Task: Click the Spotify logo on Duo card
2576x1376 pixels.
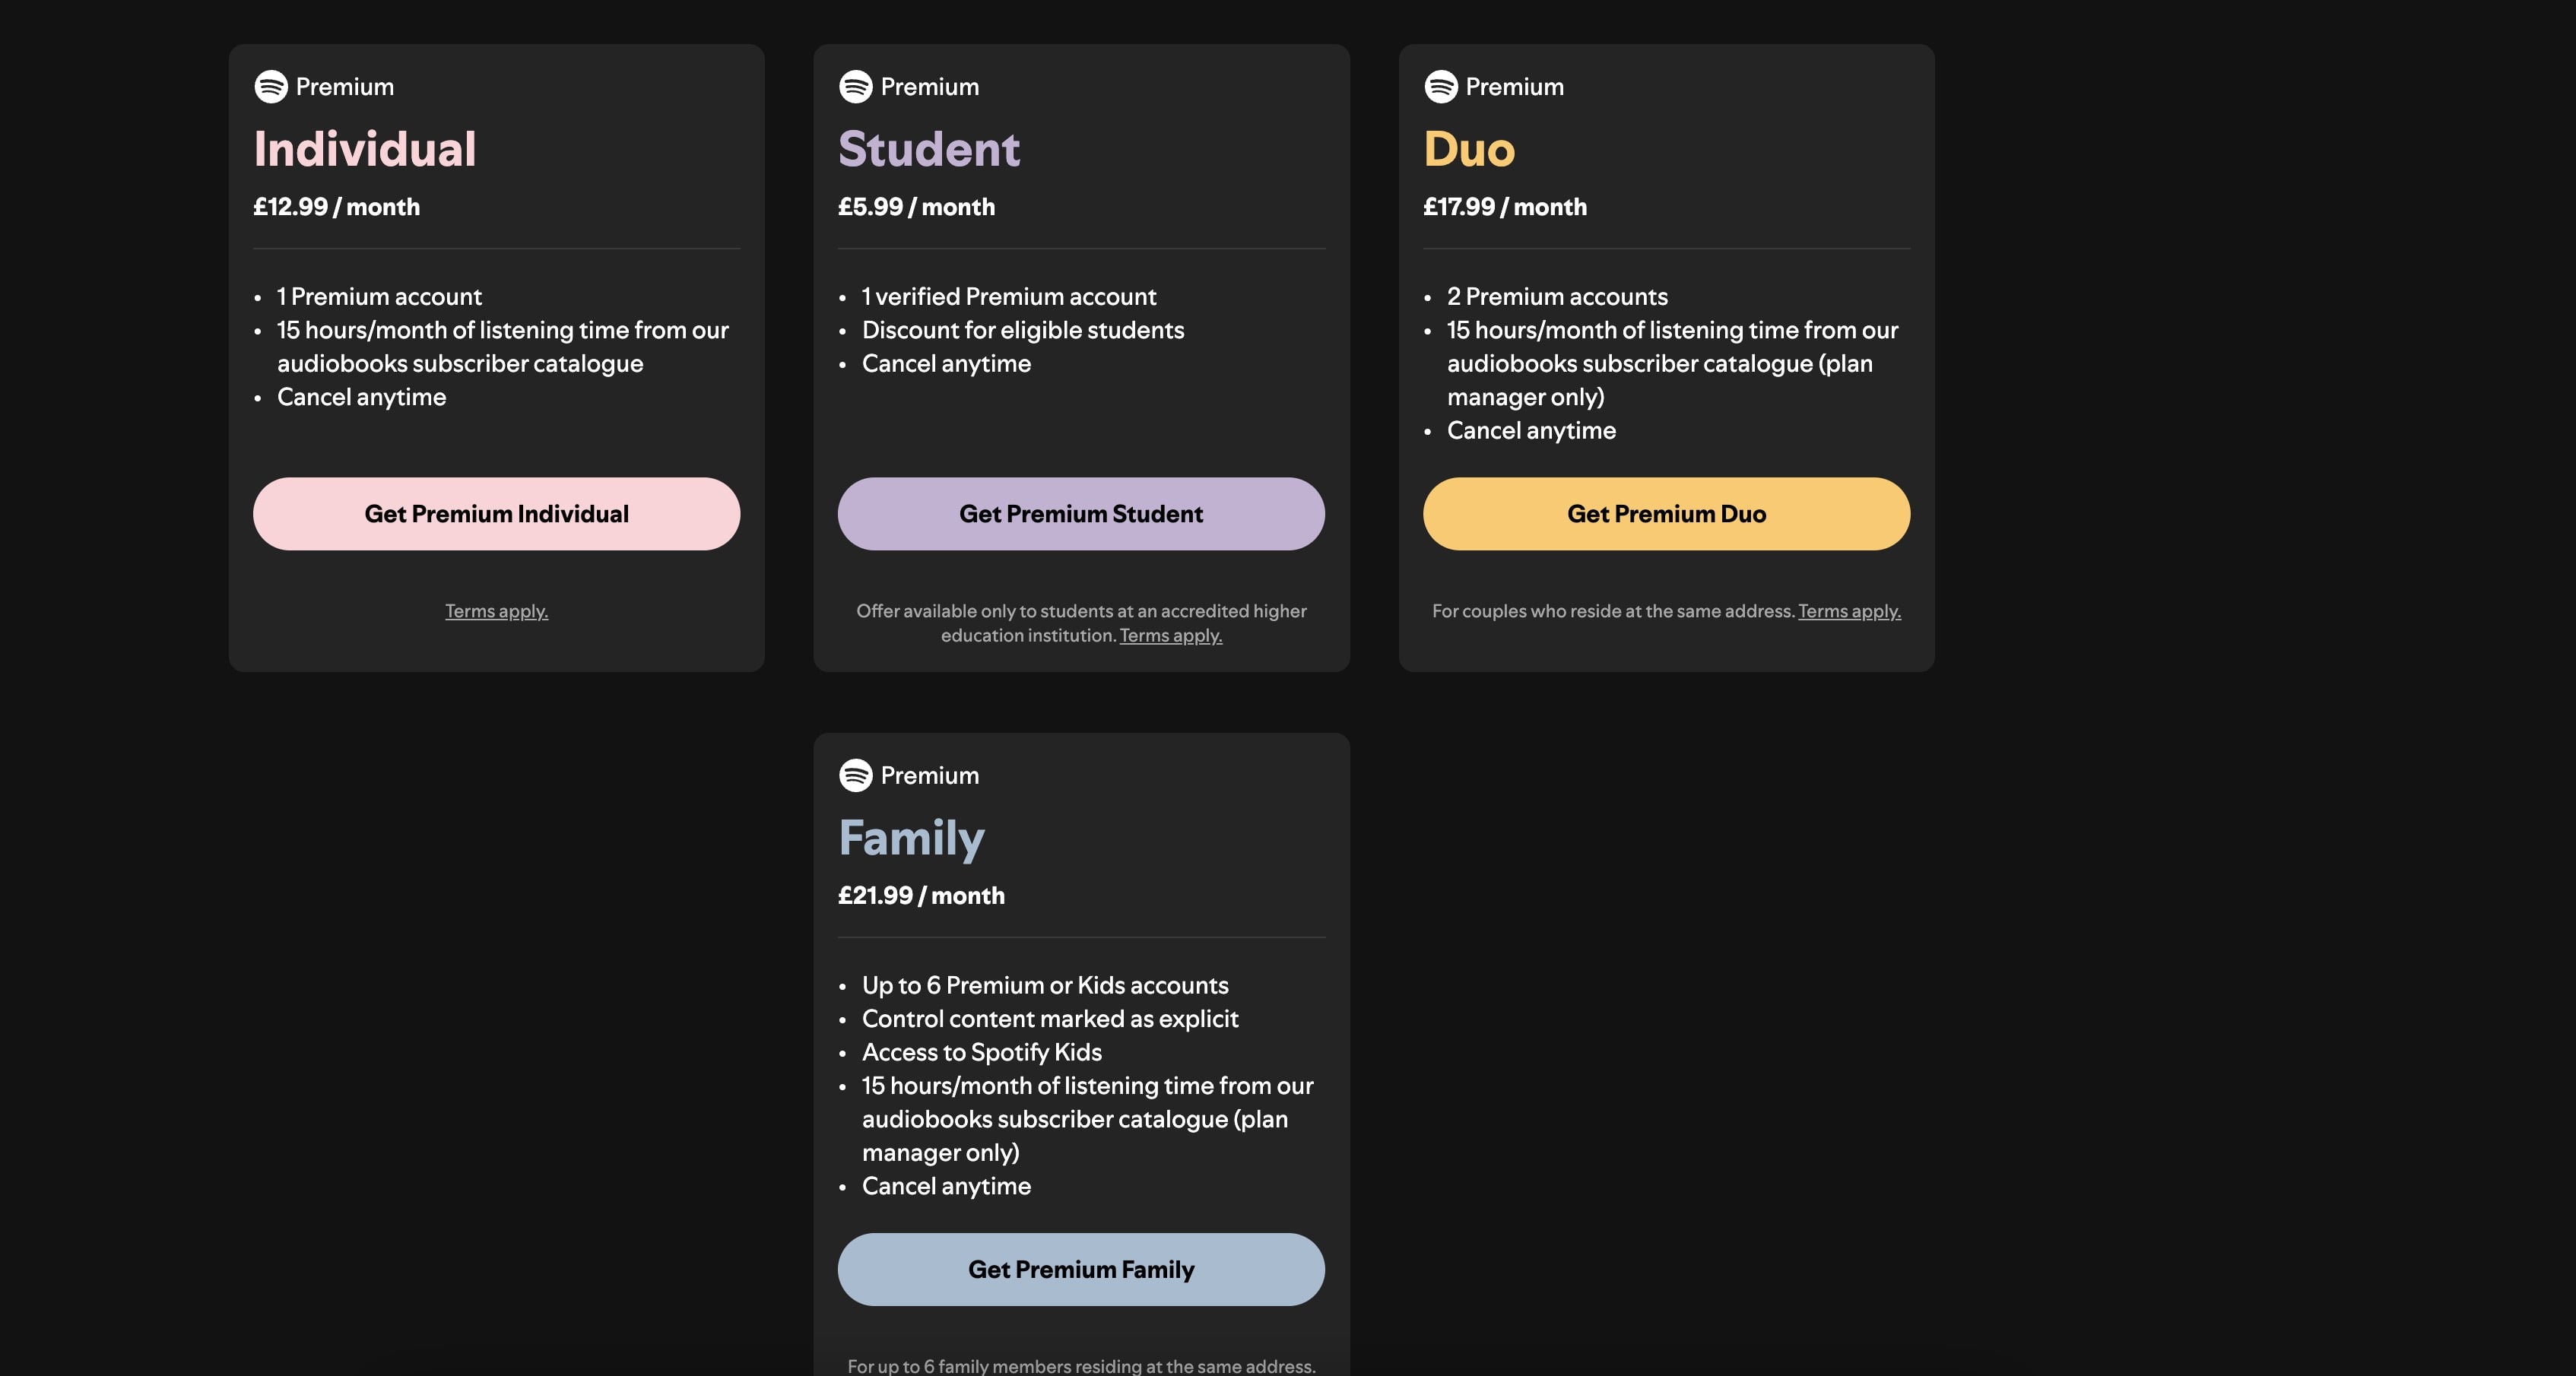Action: pos(1441,87)
